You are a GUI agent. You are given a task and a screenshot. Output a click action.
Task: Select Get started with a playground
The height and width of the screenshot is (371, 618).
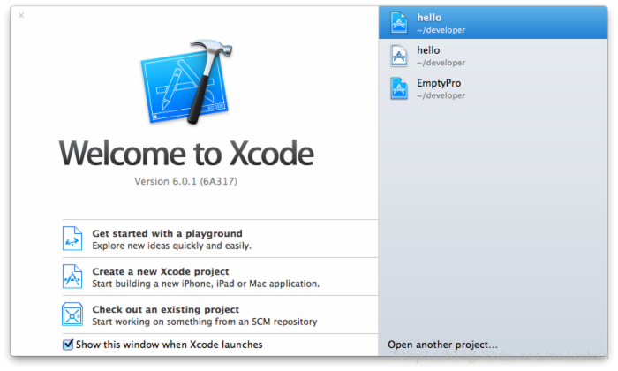click(167, 234)
